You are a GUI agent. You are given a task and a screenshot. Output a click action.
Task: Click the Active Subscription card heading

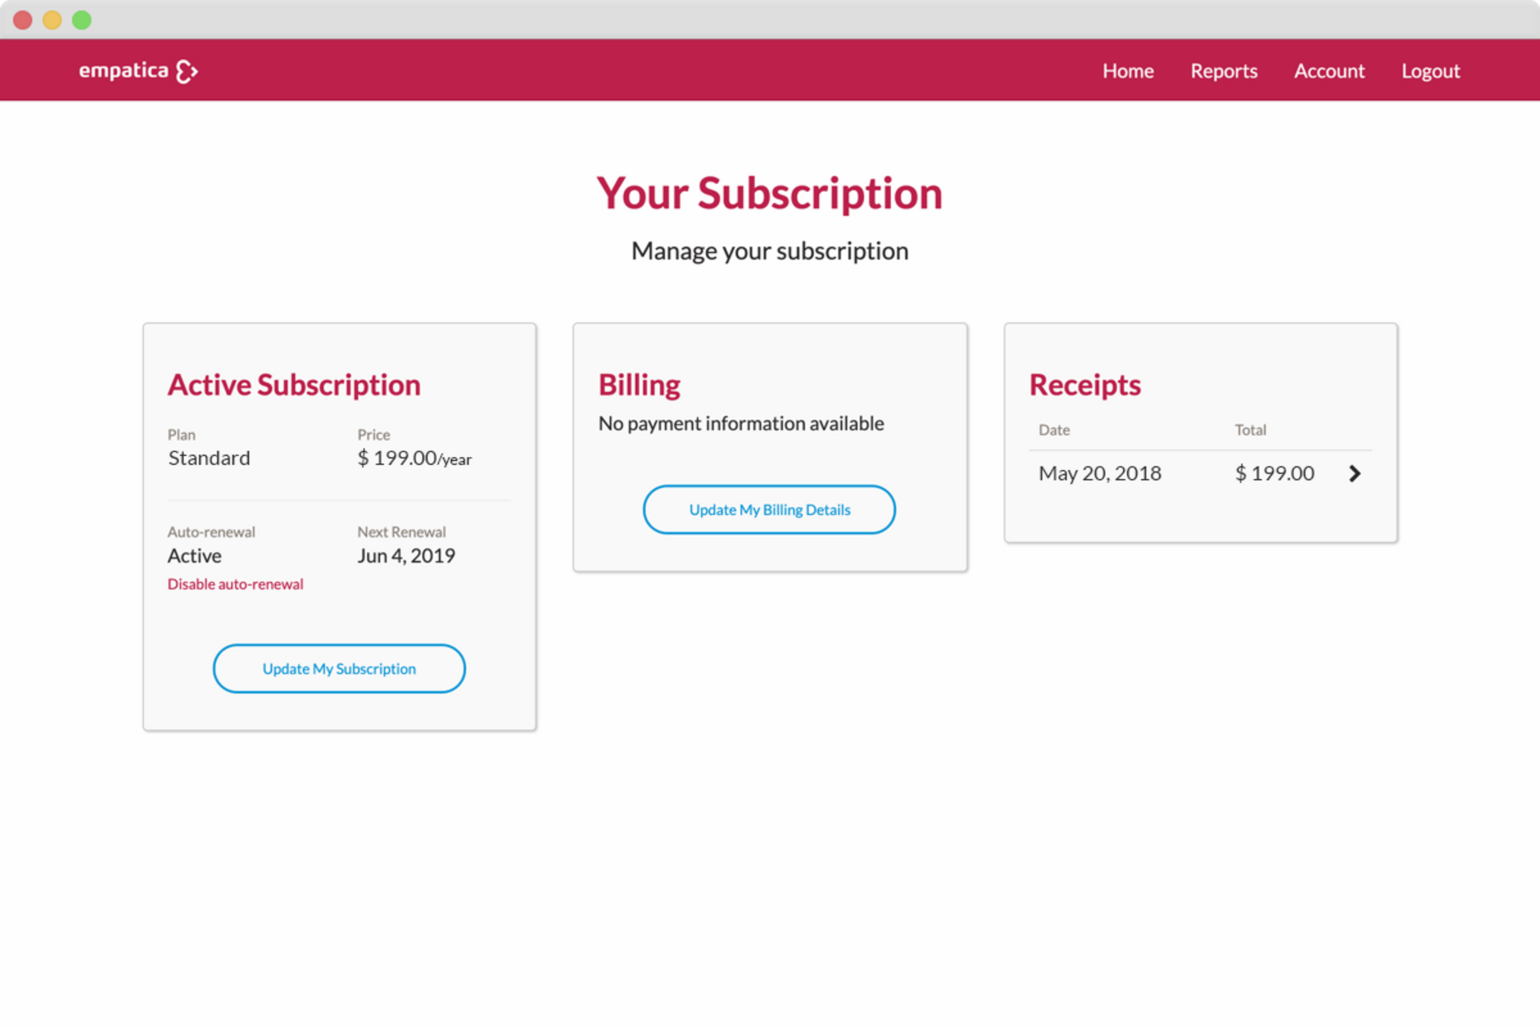[294, 385]
